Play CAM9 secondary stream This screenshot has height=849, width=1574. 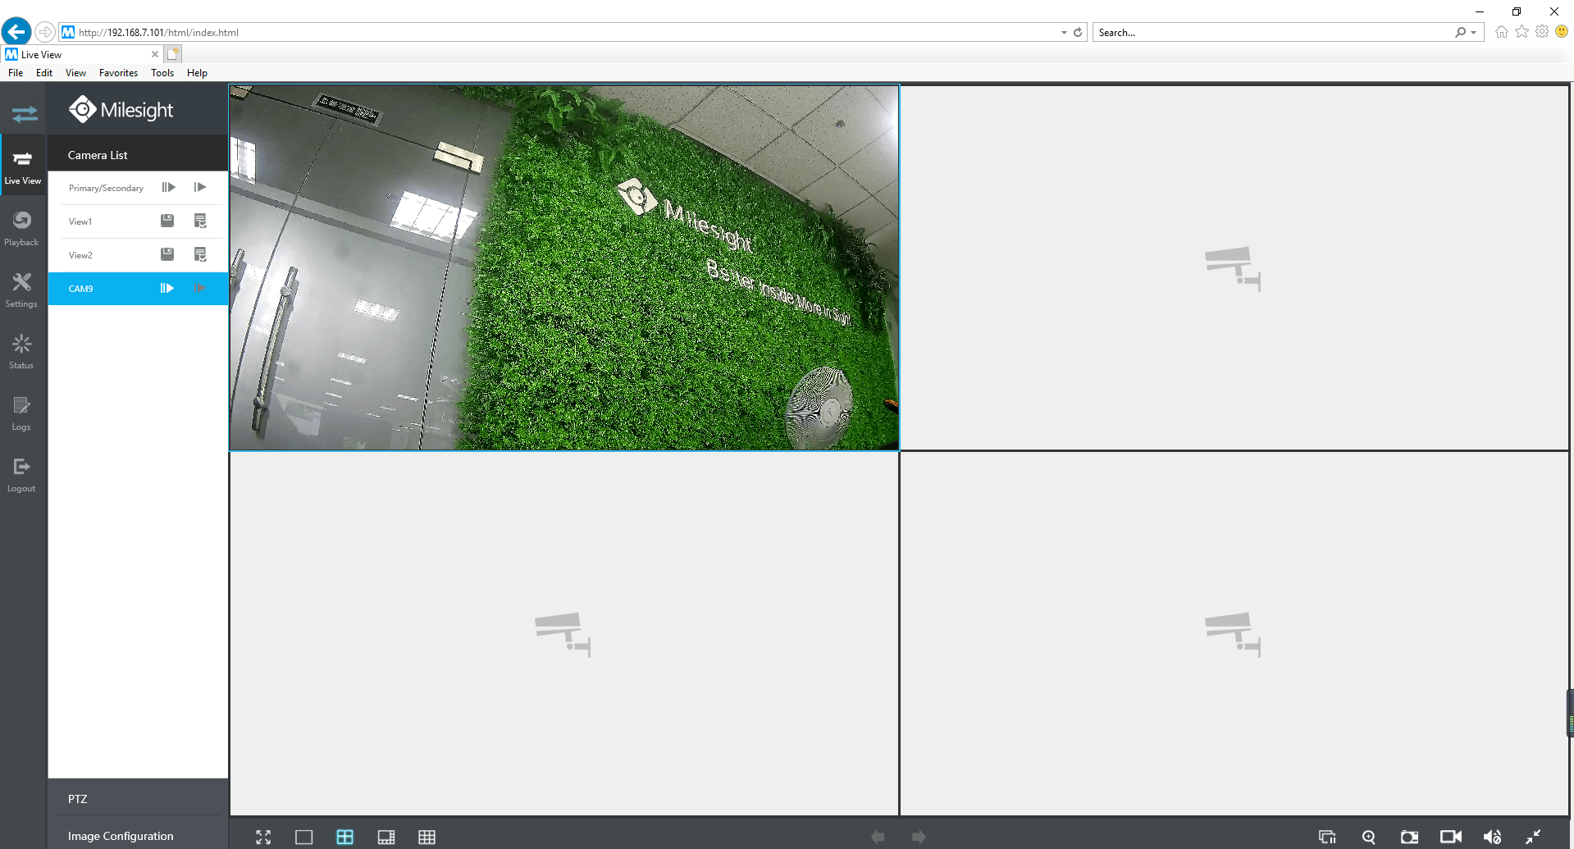(x=200, y=288)
